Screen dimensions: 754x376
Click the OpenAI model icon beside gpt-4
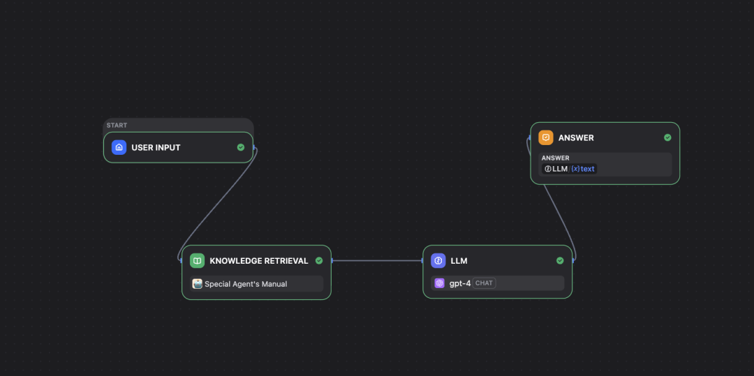(x=439, y=283)
